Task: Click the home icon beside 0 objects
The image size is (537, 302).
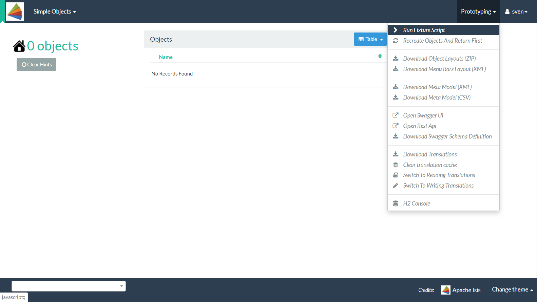Action: pyautogui.click(x=19, y=46)
